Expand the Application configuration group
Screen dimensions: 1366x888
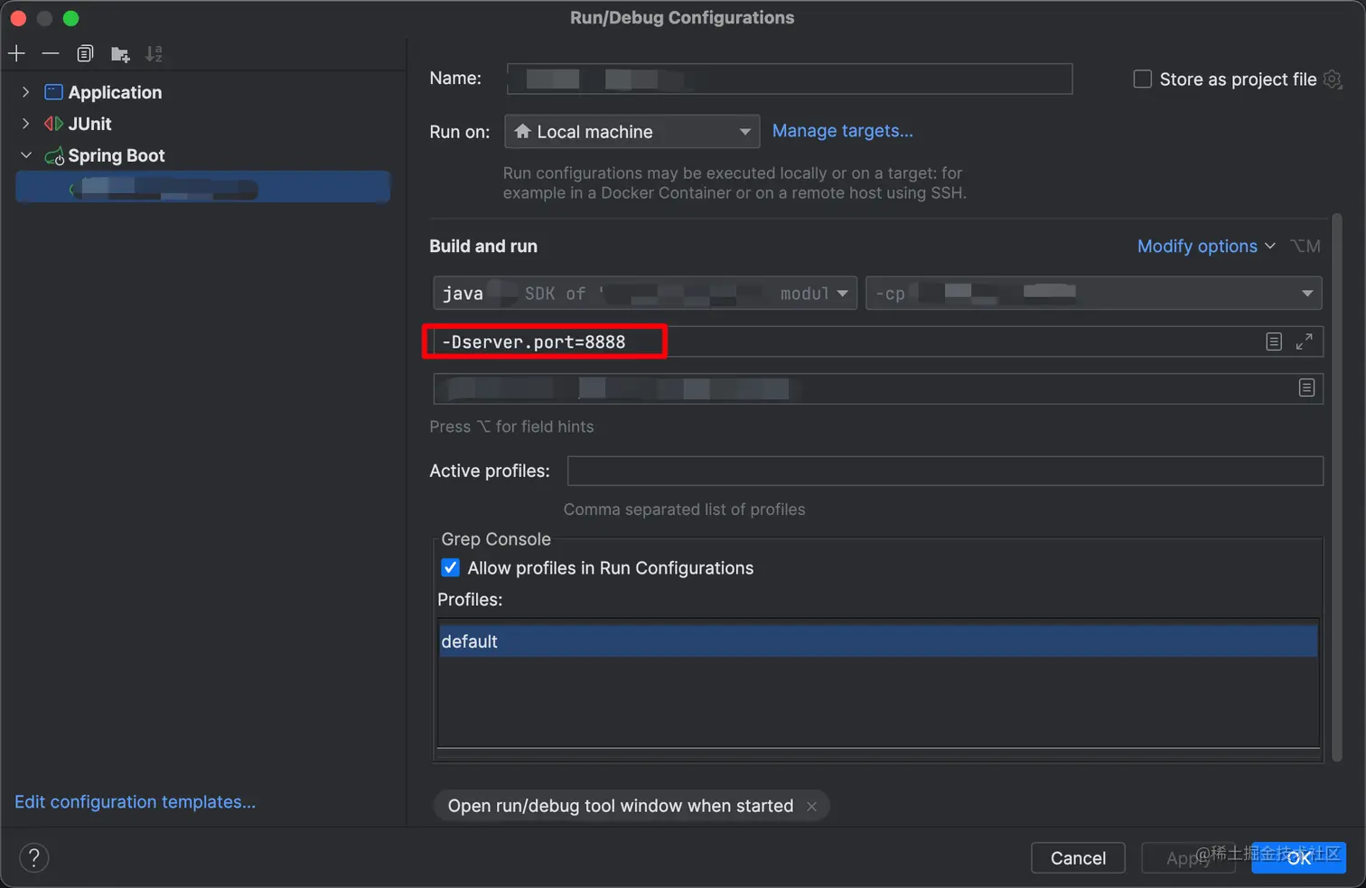pos(26,92)
